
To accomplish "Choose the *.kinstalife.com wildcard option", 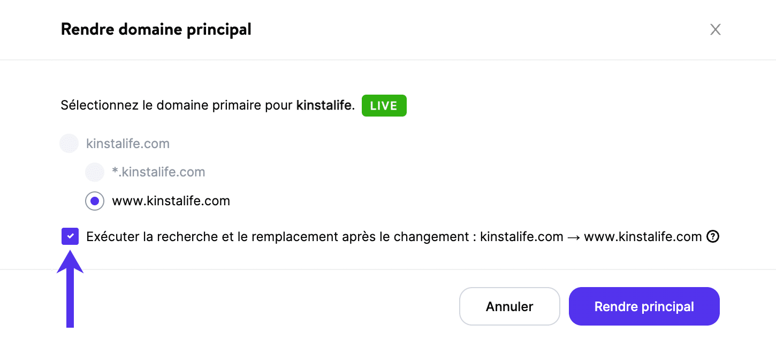I will click(95, 172).
